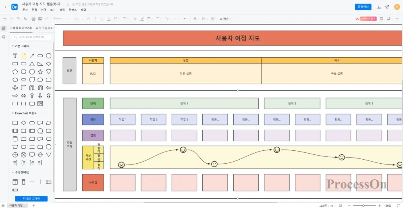Click the Undo arrow in toolbar

click(x=5, y=19)
